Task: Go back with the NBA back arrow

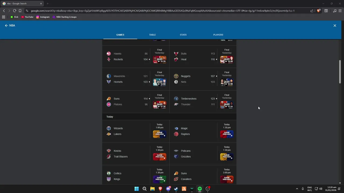Action: coord(6,25)
